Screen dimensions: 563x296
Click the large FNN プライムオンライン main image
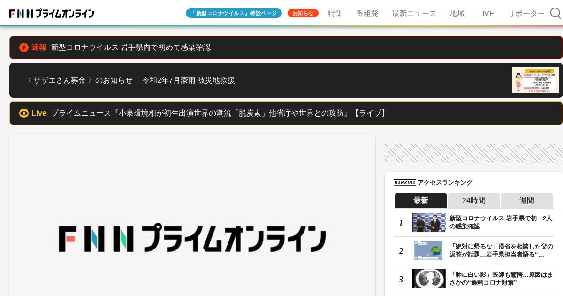click(x=192, y=215)
